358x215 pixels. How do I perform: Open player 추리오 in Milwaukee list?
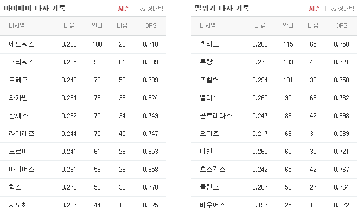[x=209, y=44]
